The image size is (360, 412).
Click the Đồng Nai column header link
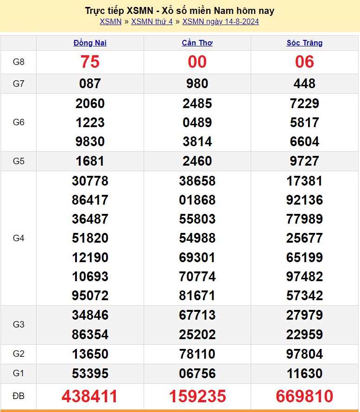click(90, 43)
